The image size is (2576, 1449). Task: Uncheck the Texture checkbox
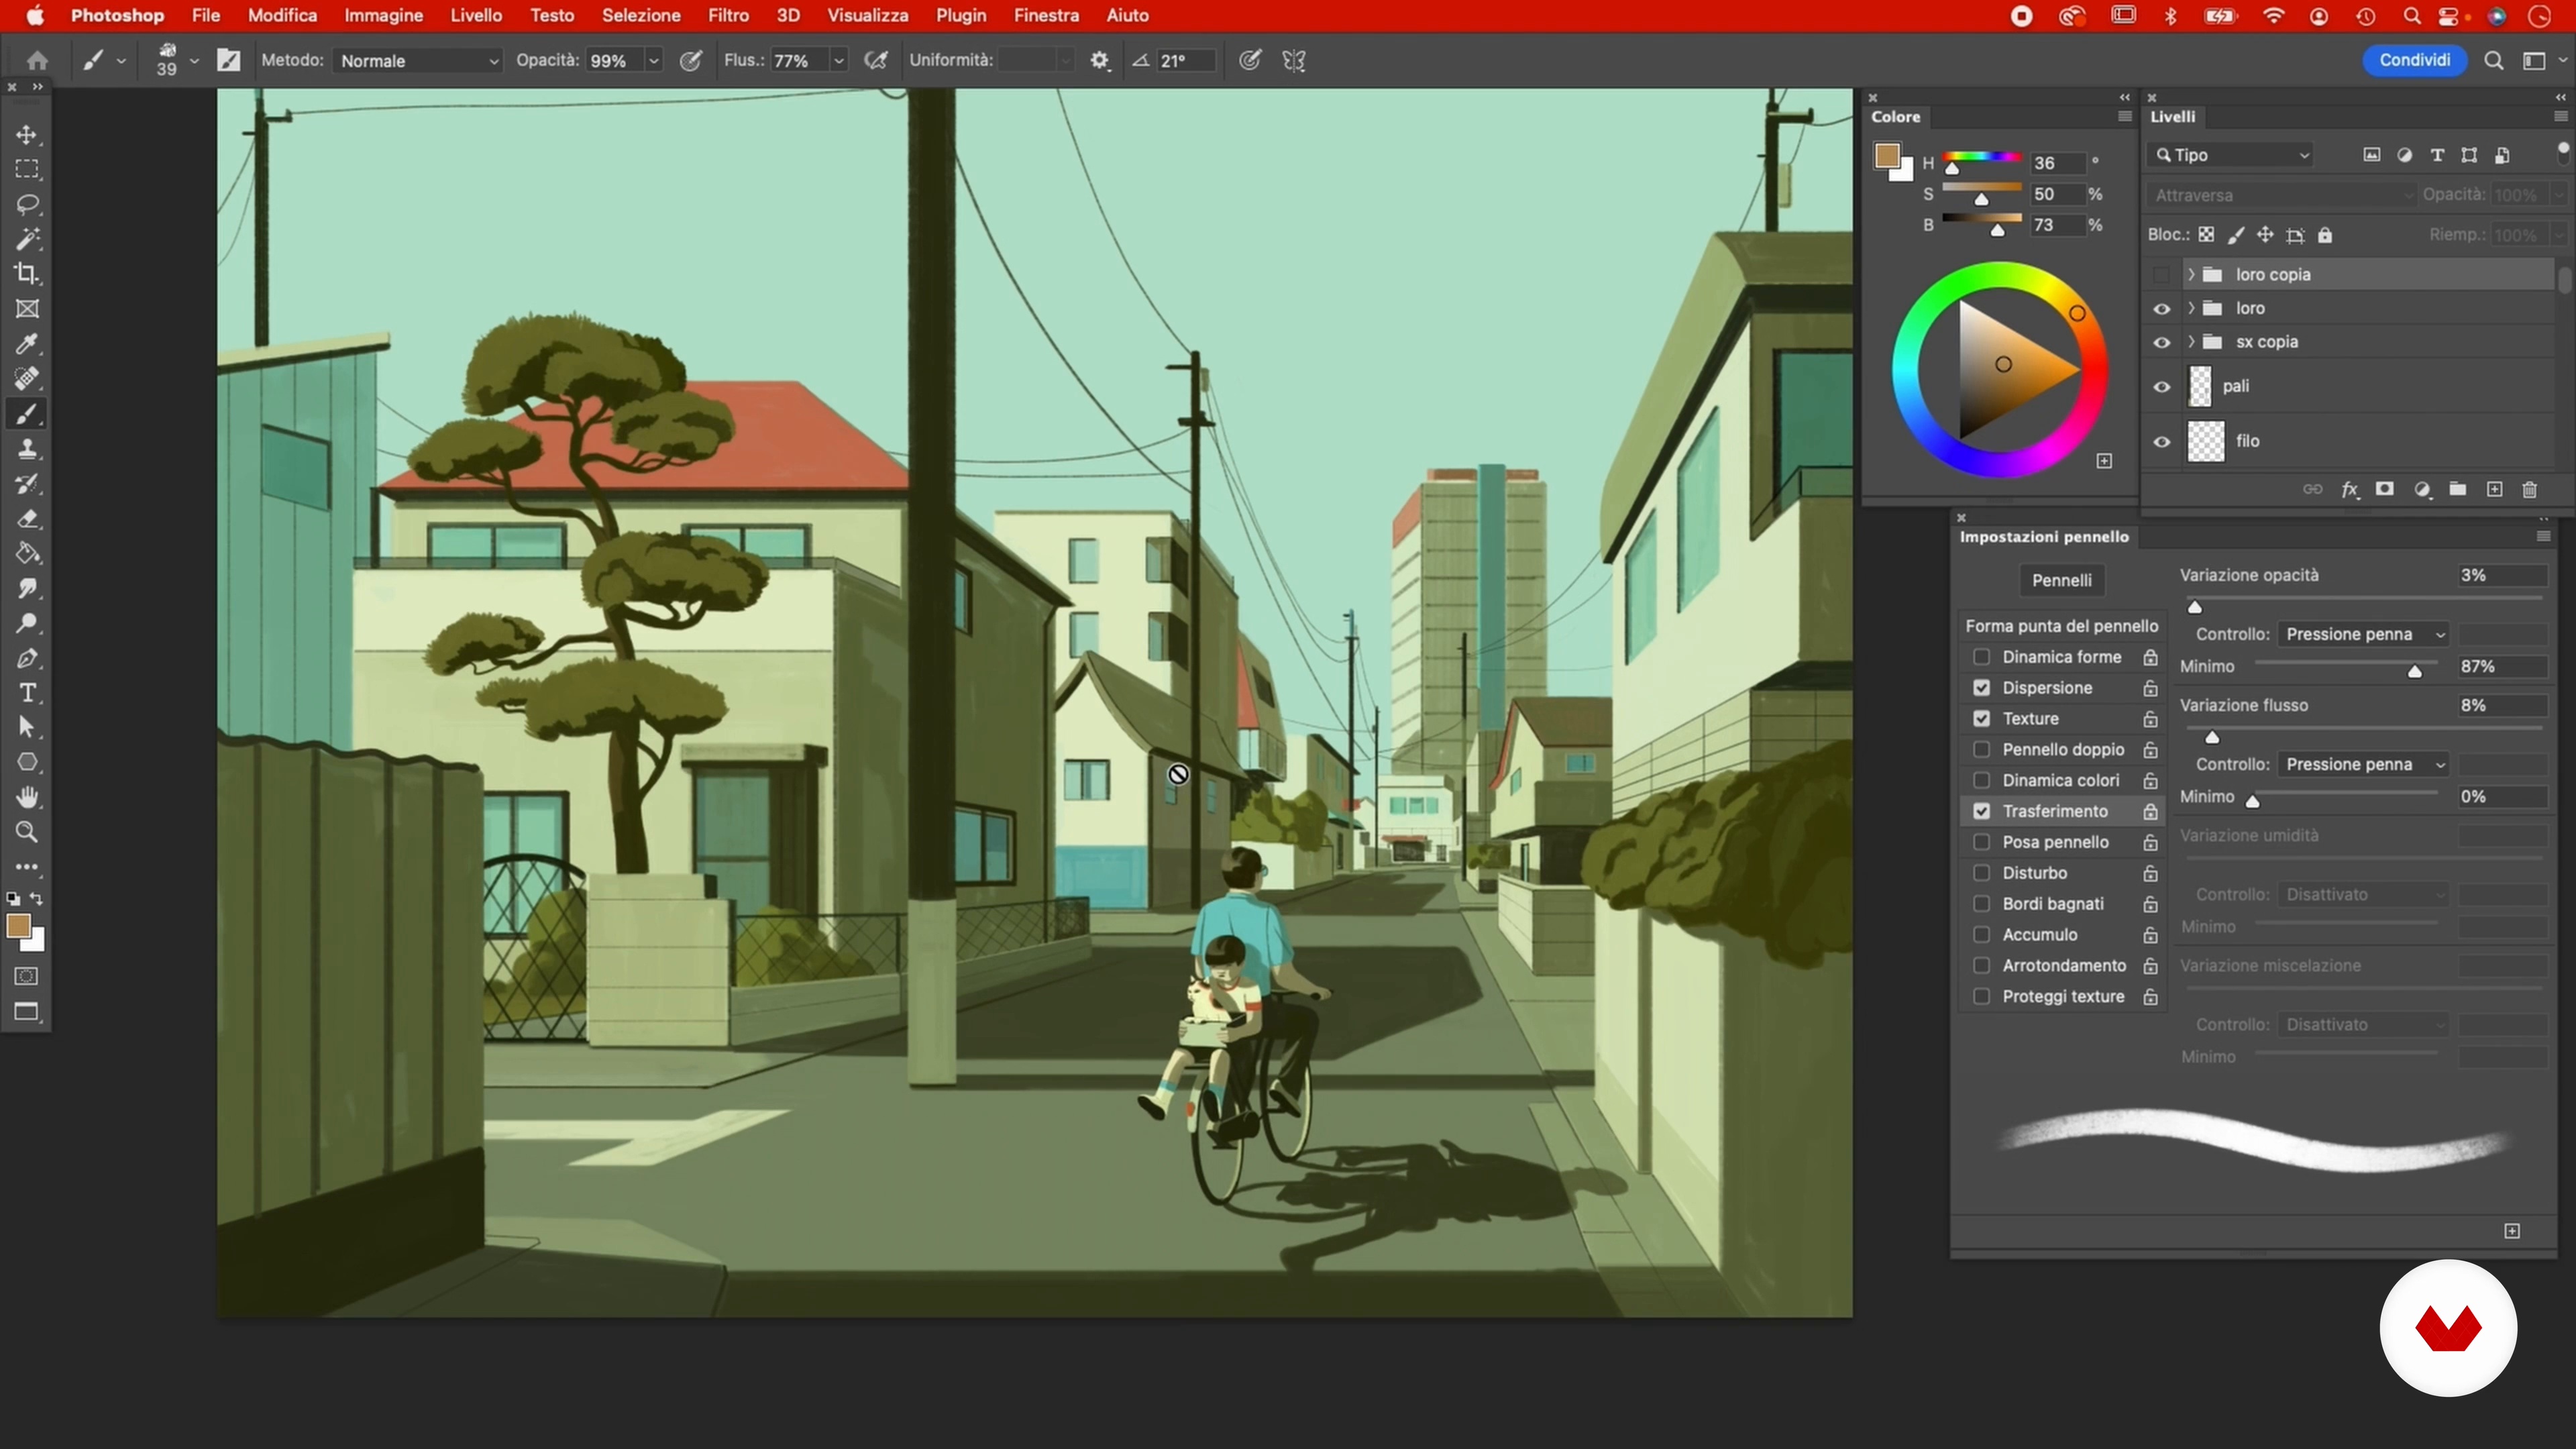1981,719
